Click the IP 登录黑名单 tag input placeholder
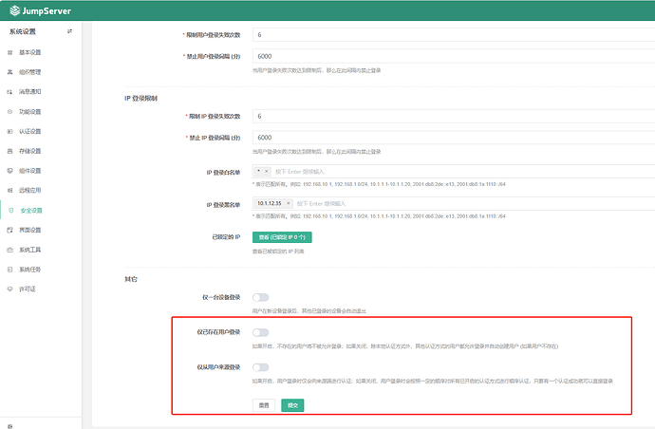The width and height of the screenshot is (655, 429). [x=321, y=204]
